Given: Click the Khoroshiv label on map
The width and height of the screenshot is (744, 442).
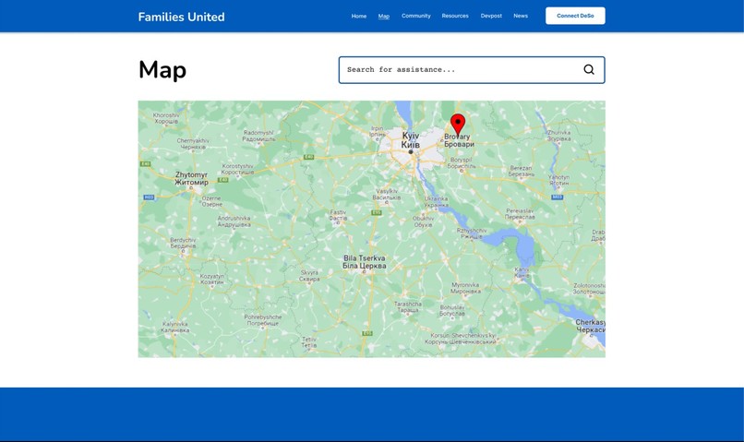Looking at the screenshot, I should (166, 118).
